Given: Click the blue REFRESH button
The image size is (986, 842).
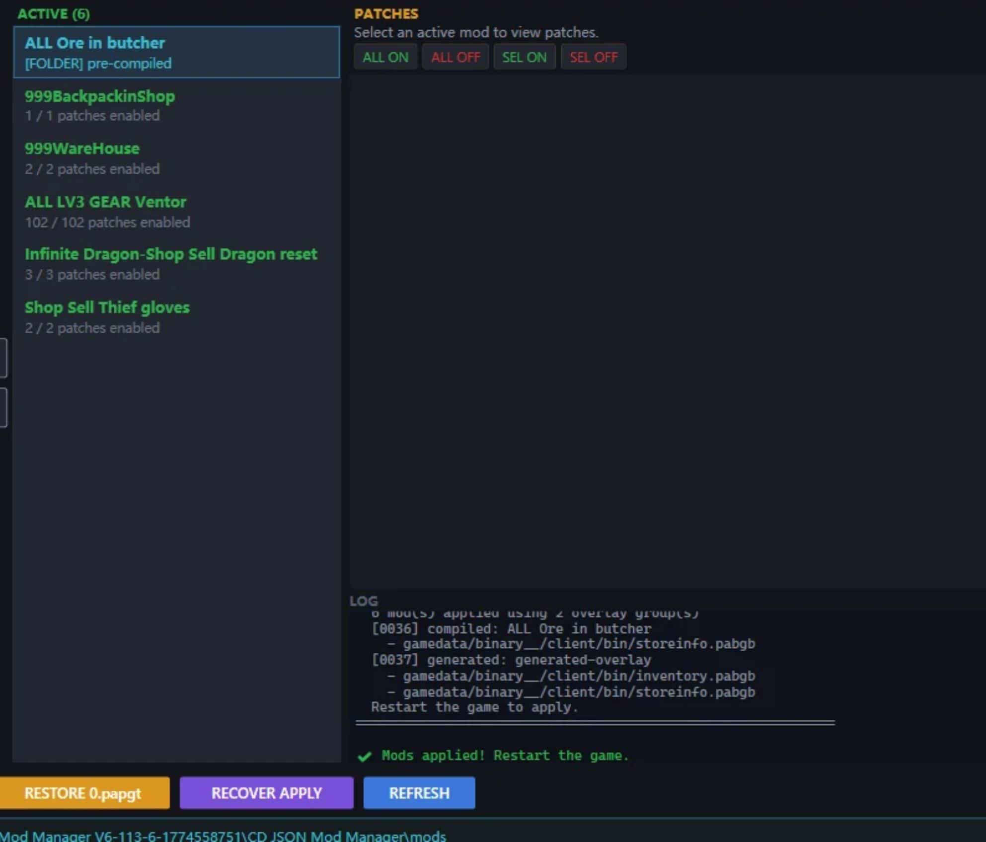Looking at the screenshot, I should tap(419, 793).
